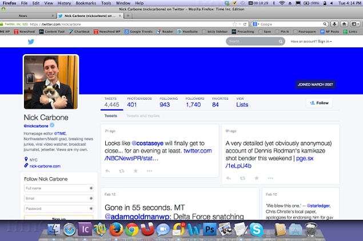Open the Tools menu
The height and width of the screenshot is (241, 363).
coord(106,3)
